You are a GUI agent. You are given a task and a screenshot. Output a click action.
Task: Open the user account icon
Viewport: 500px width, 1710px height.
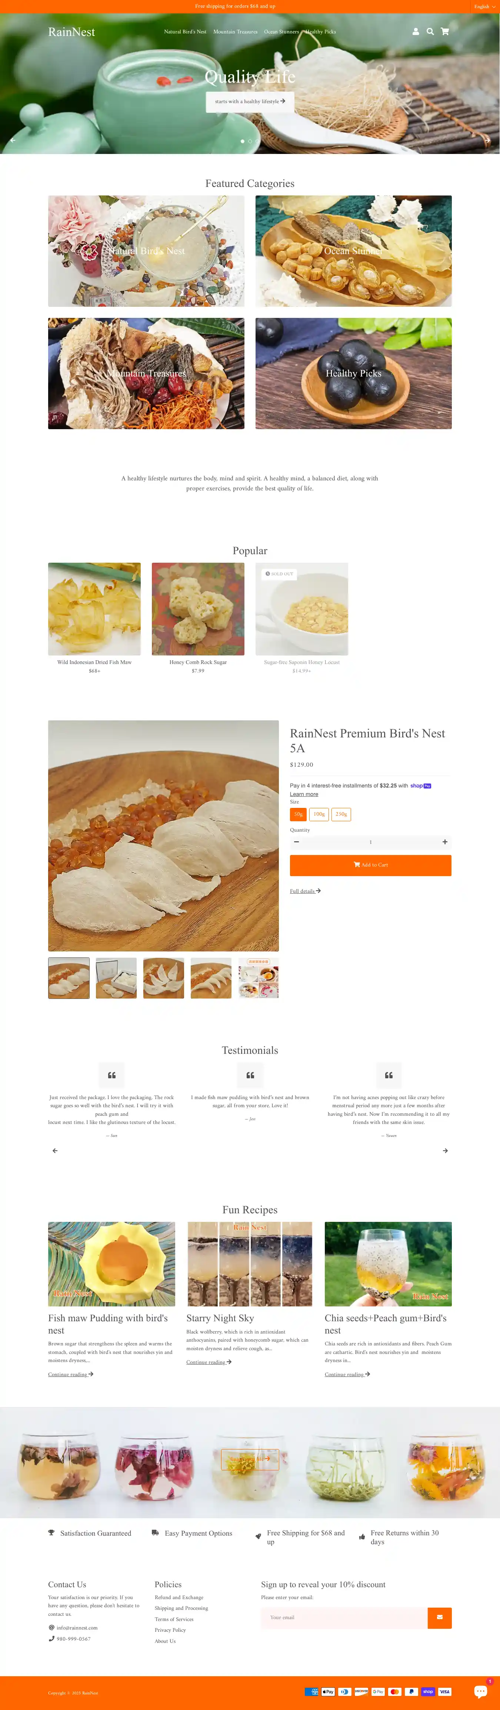tap(416, 31)
